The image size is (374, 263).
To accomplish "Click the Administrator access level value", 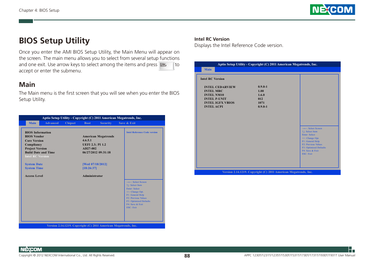I will pyautogui.click(x=93, y=176).
